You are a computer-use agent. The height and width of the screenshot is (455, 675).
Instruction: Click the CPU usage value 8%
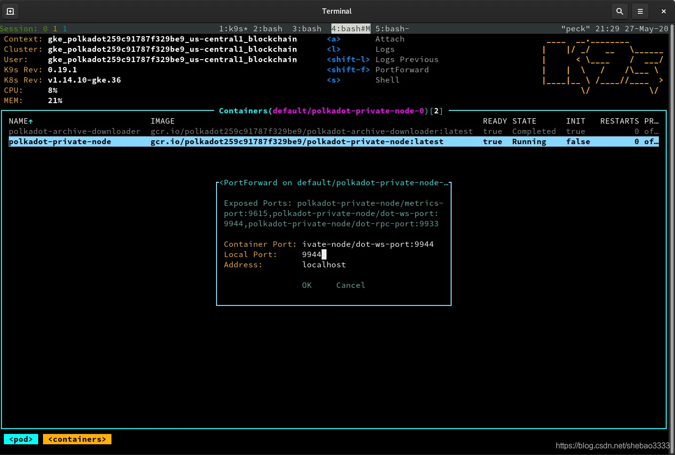pyautogui.click(x=52, y=90)
